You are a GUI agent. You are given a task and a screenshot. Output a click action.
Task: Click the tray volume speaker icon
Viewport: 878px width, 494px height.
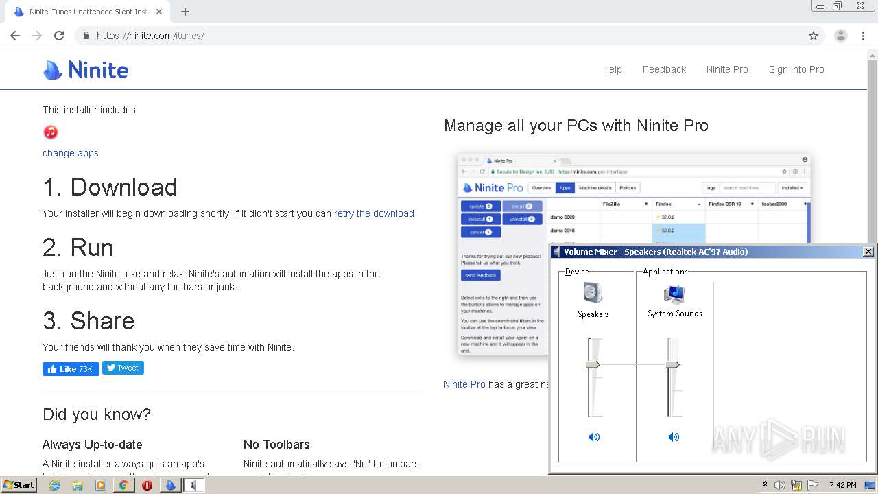tap(780, 485)
